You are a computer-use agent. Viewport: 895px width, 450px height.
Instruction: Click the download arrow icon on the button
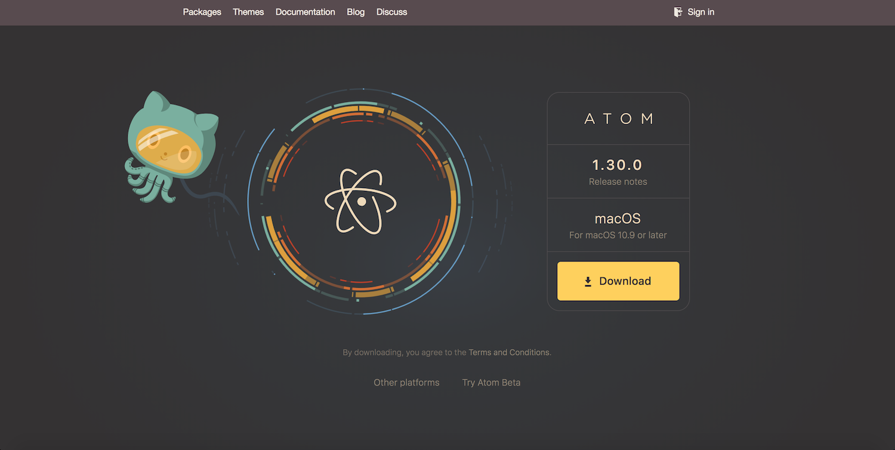coord(588,282)
